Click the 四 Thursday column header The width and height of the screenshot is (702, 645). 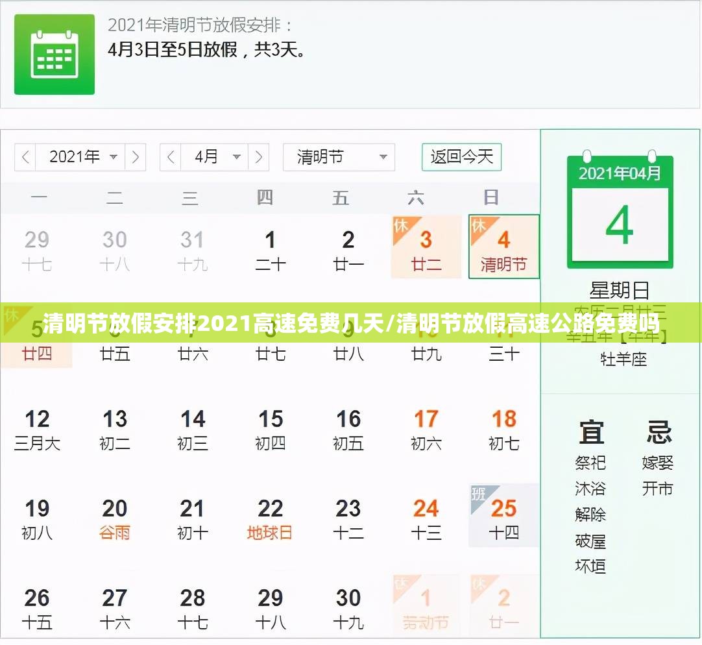[x=265, y=197]
